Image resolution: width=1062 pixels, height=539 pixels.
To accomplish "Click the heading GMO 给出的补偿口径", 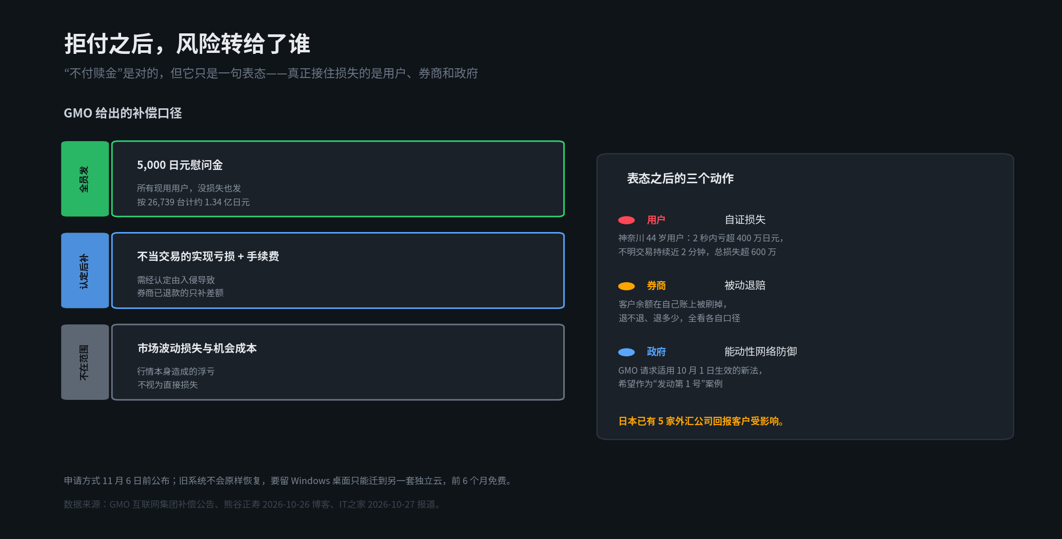I will pyautogui.click(x=123, y=113).
